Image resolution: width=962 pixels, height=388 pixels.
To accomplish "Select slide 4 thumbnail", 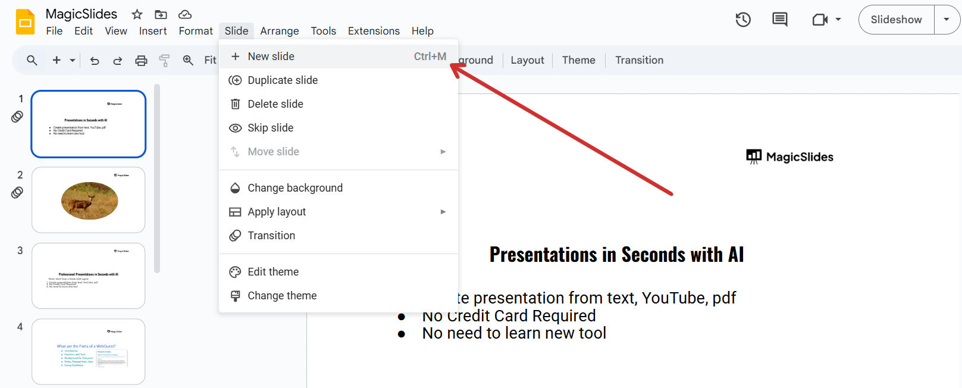I will tap(89, 352).
